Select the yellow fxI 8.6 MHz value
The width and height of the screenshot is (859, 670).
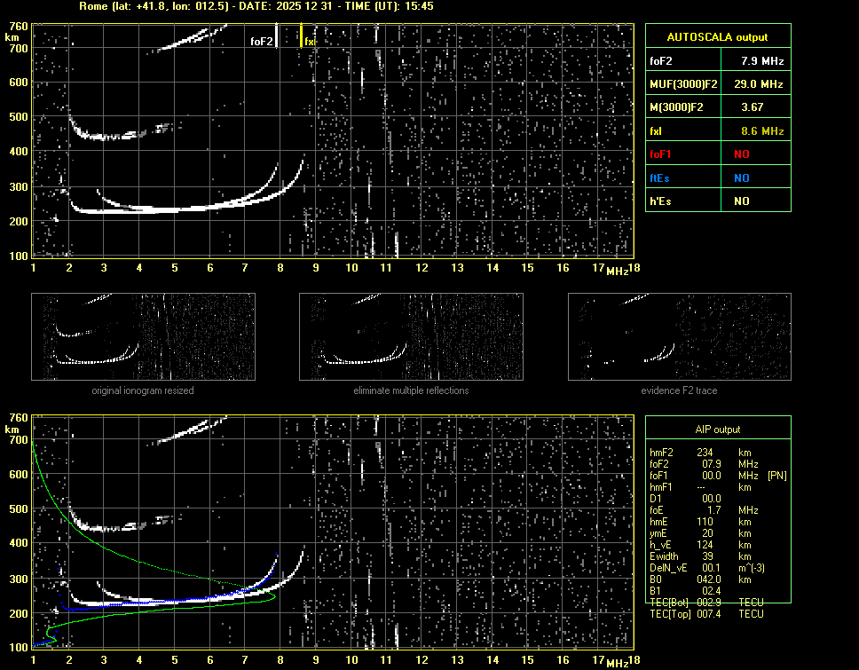pyautogui.click(x=761, y=131)
